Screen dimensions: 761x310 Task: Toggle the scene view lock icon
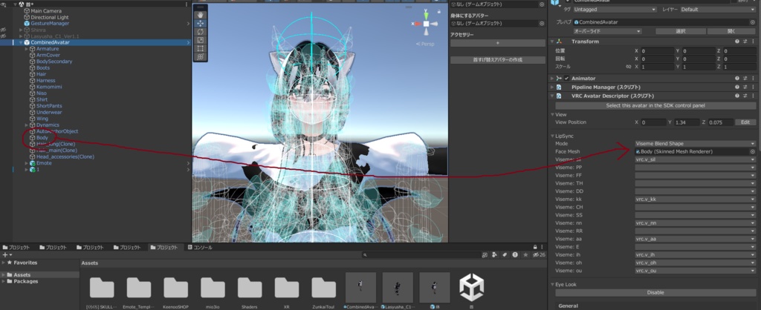pos(440,10)
